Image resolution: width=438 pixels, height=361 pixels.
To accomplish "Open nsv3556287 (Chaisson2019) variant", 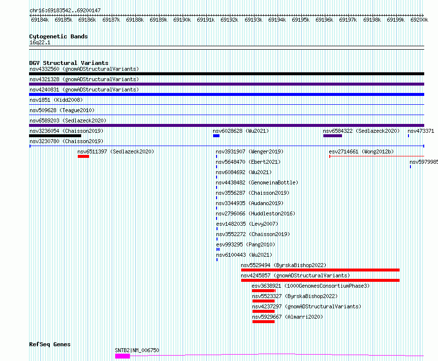I will (252, 193).
